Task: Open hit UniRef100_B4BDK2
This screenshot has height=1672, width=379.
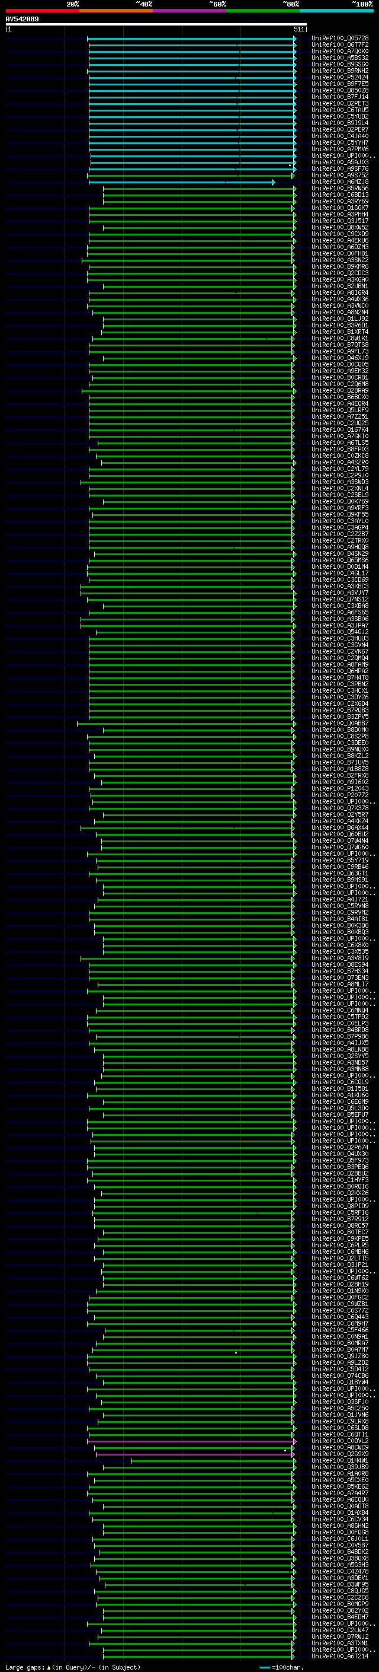Action: click(x=340, y=1552)
